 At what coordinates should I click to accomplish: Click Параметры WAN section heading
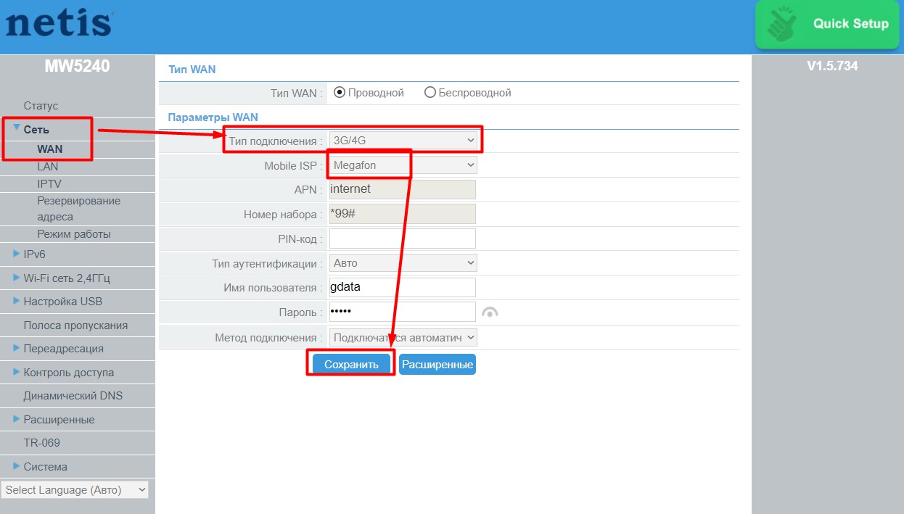coord(213,117)
